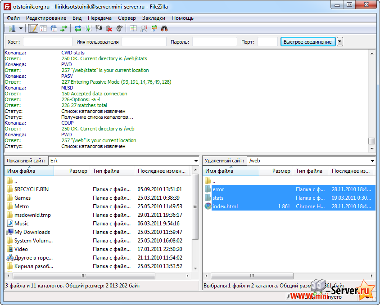Open the quick connect history dropdown
Screen dimensions: 380x305
(x=340, y=42)
